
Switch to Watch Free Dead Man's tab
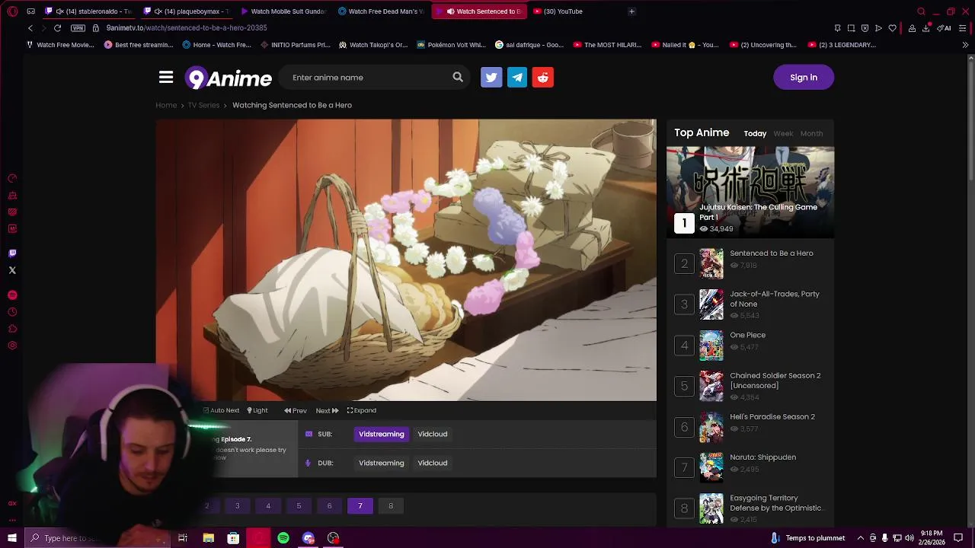click(x=381, y=11)
